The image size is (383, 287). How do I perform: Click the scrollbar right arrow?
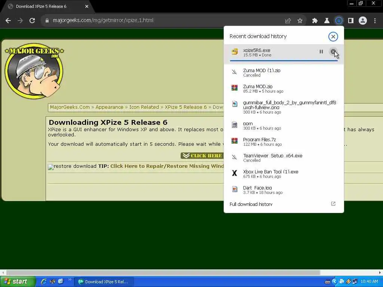pos(380,272)
